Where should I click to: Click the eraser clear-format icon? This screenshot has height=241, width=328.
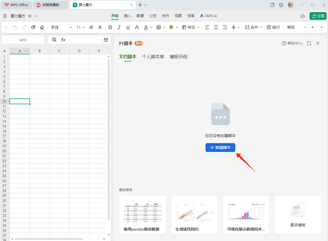click(42, 27)
